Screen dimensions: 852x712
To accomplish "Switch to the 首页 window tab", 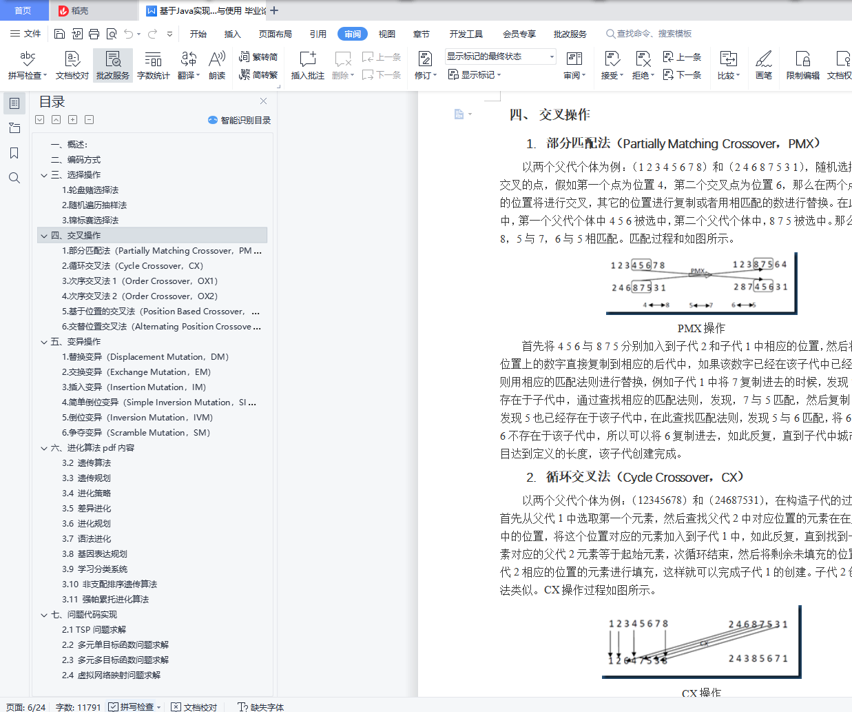I will pos(23,10).
